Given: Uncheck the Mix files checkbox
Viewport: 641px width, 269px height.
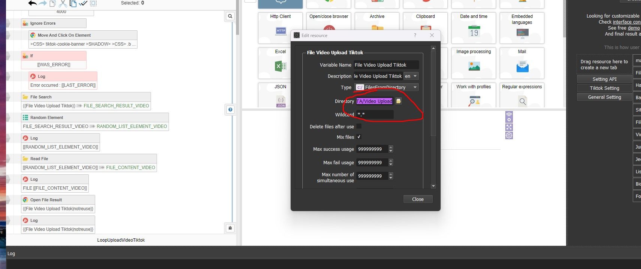Looking at the screenshot, I should click(359, 137).
